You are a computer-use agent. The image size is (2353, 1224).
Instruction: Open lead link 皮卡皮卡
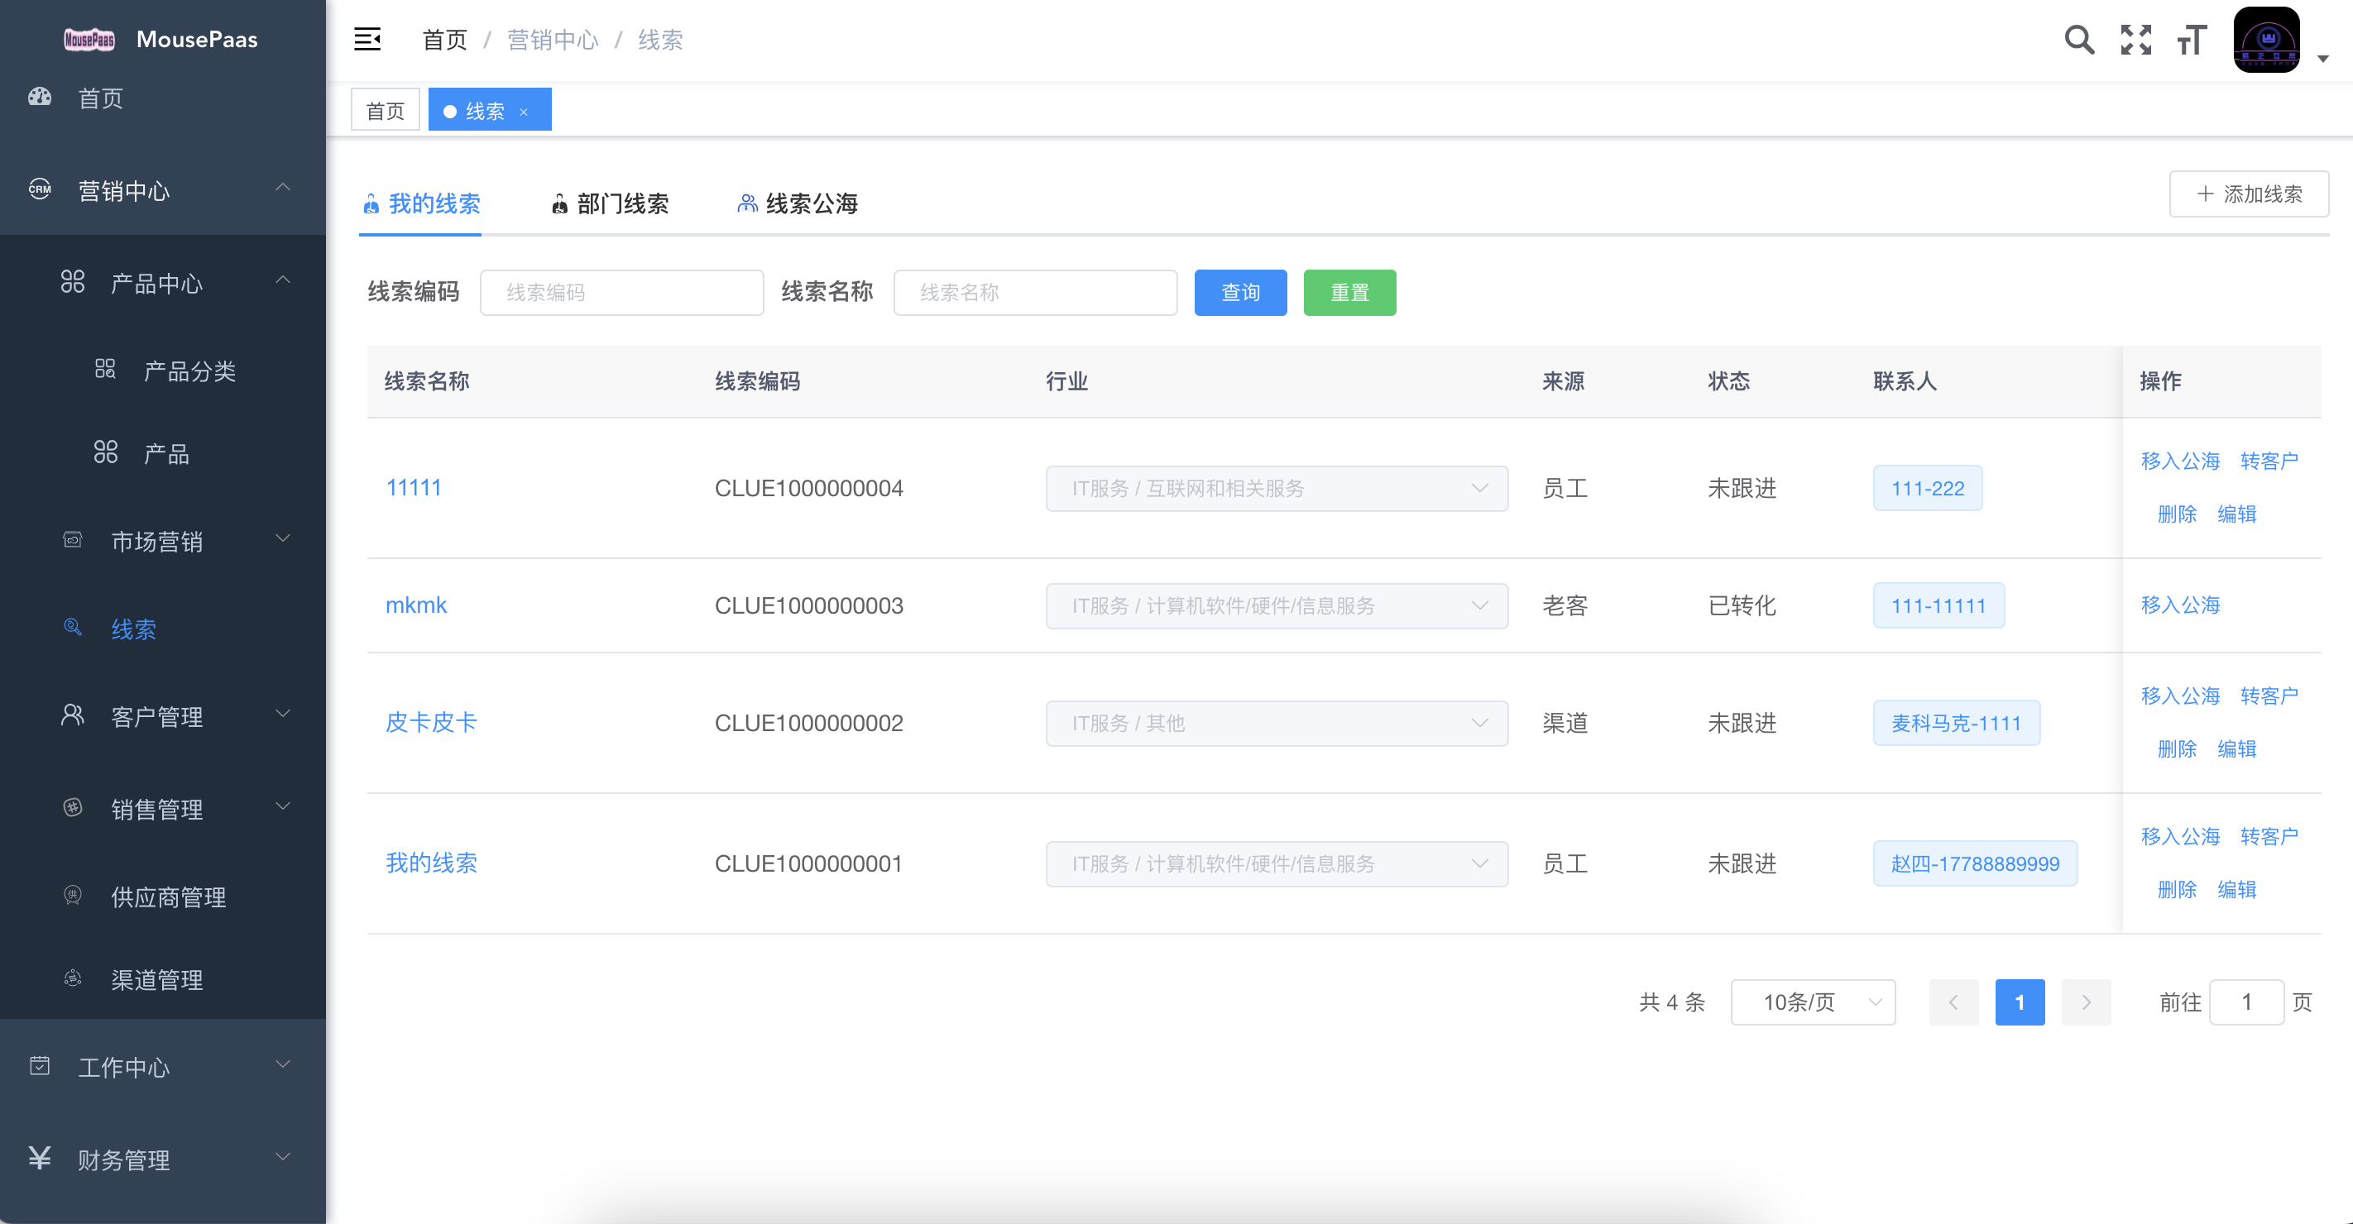(431, 722)
